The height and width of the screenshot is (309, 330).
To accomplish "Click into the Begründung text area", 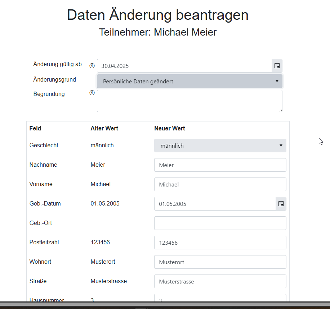I will click(189, 101).
